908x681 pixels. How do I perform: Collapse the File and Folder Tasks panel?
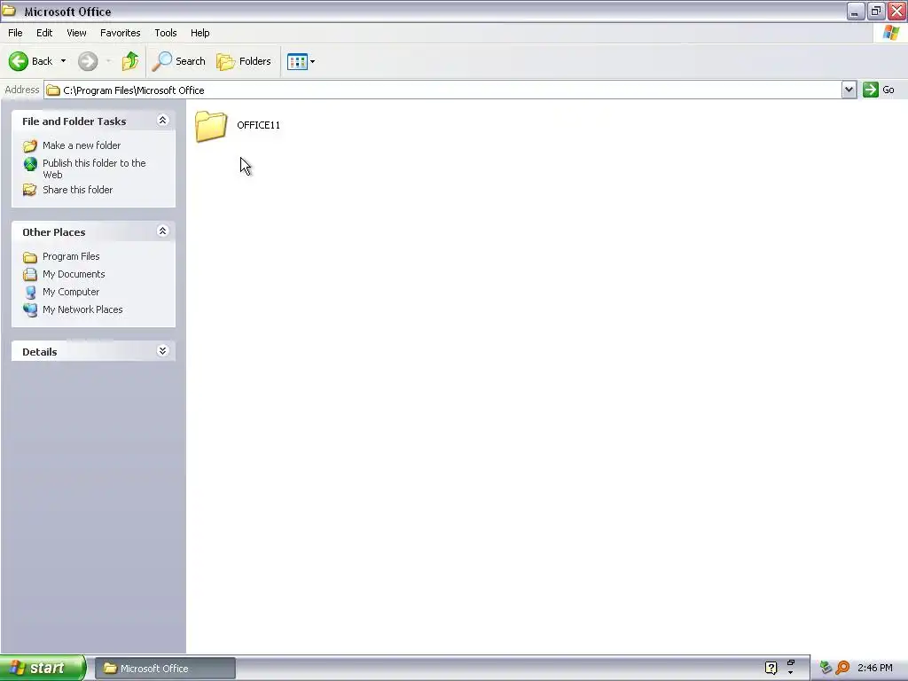(163, 121)
